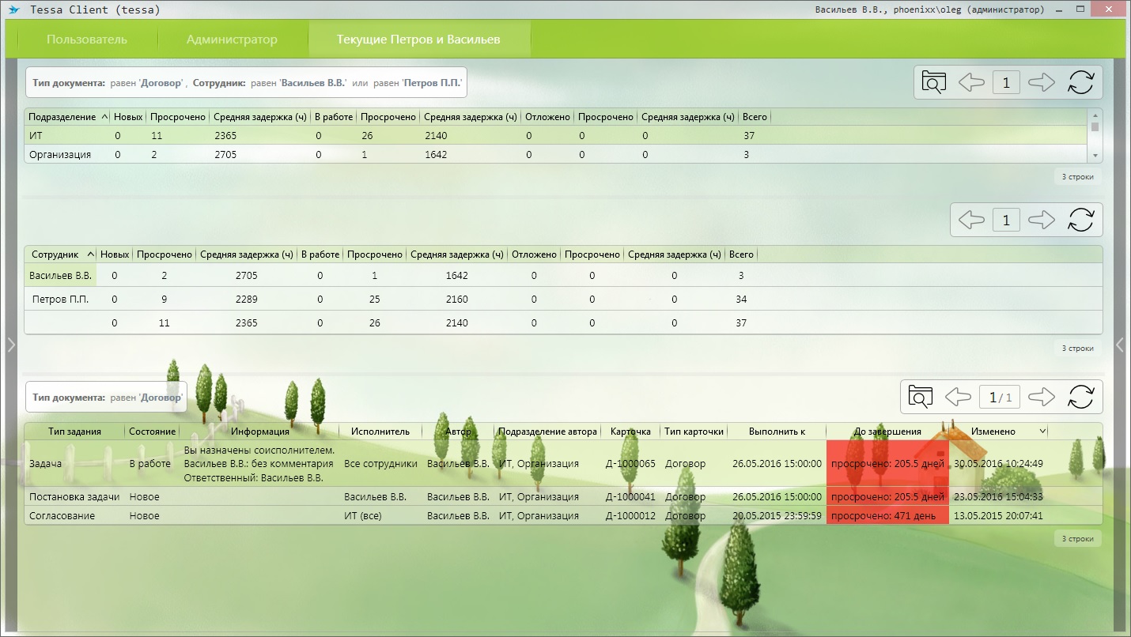
Task: Edit filter 'Тип документа' in top view
Action: 69,82
